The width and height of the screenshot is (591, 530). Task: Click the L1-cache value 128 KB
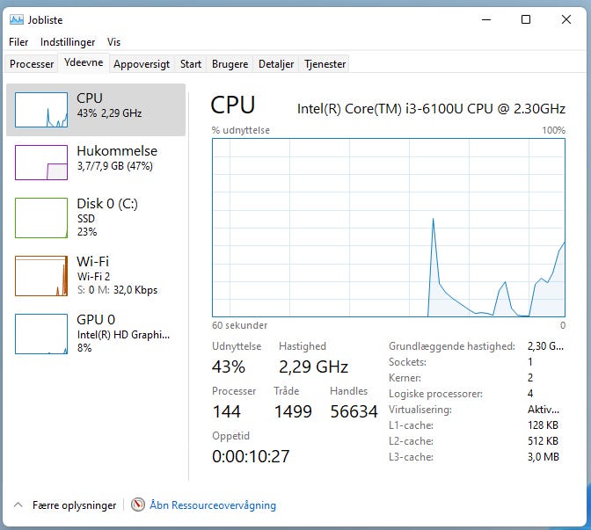coord(543,425)
